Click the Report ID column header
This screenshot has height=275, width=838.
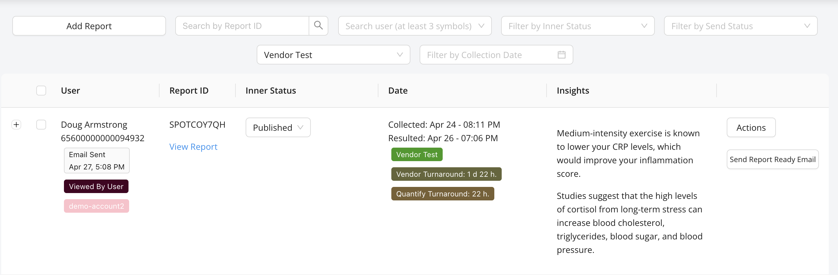pyautogui.click(x=189, y=91)
